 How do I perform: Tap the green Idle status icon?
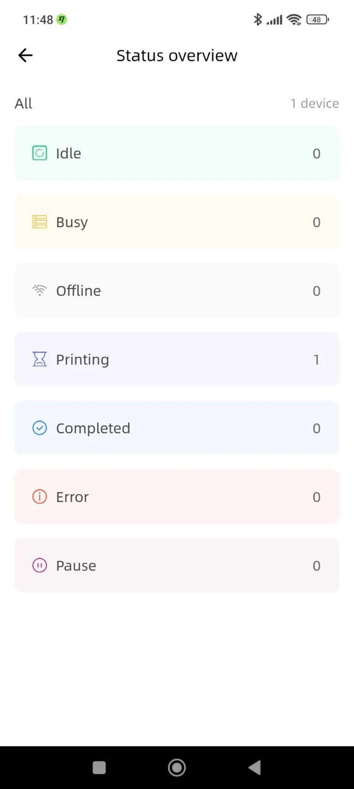click(40, 153)
